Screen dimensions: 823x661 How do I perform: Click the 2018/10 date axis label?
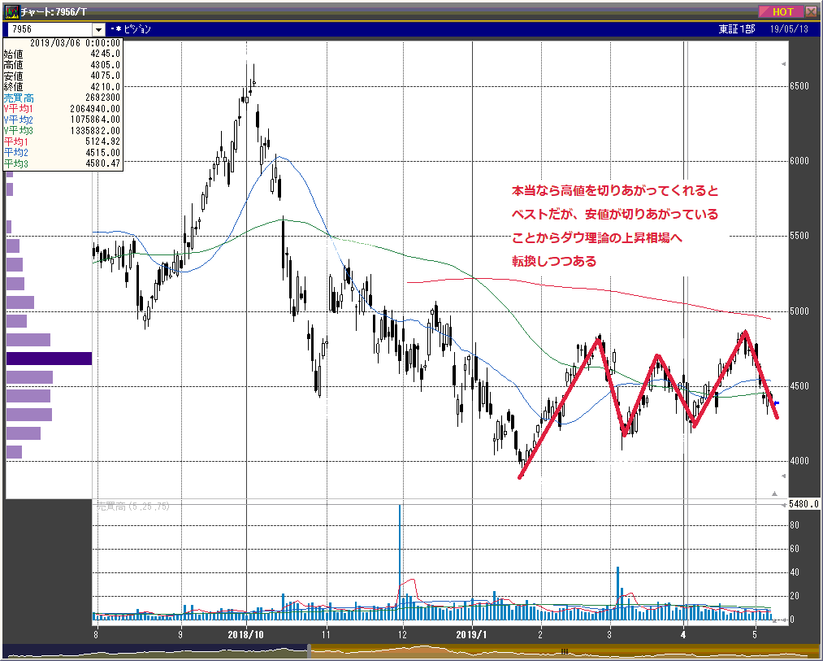[x=245, y=635]
